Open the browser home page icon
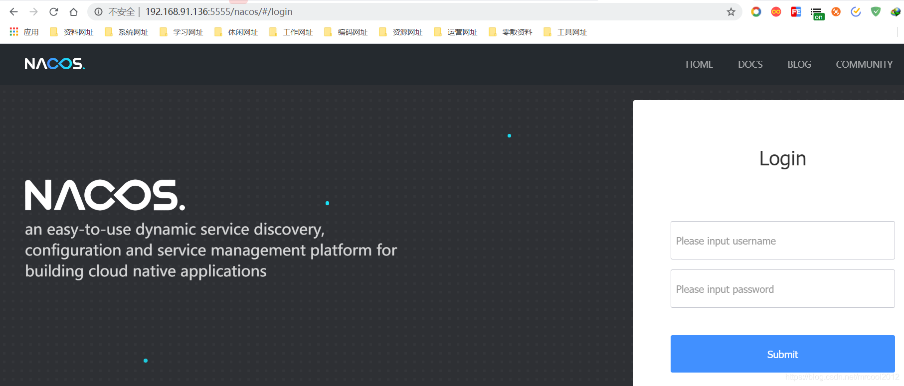 pyautogui.click(x=73, y=11)
